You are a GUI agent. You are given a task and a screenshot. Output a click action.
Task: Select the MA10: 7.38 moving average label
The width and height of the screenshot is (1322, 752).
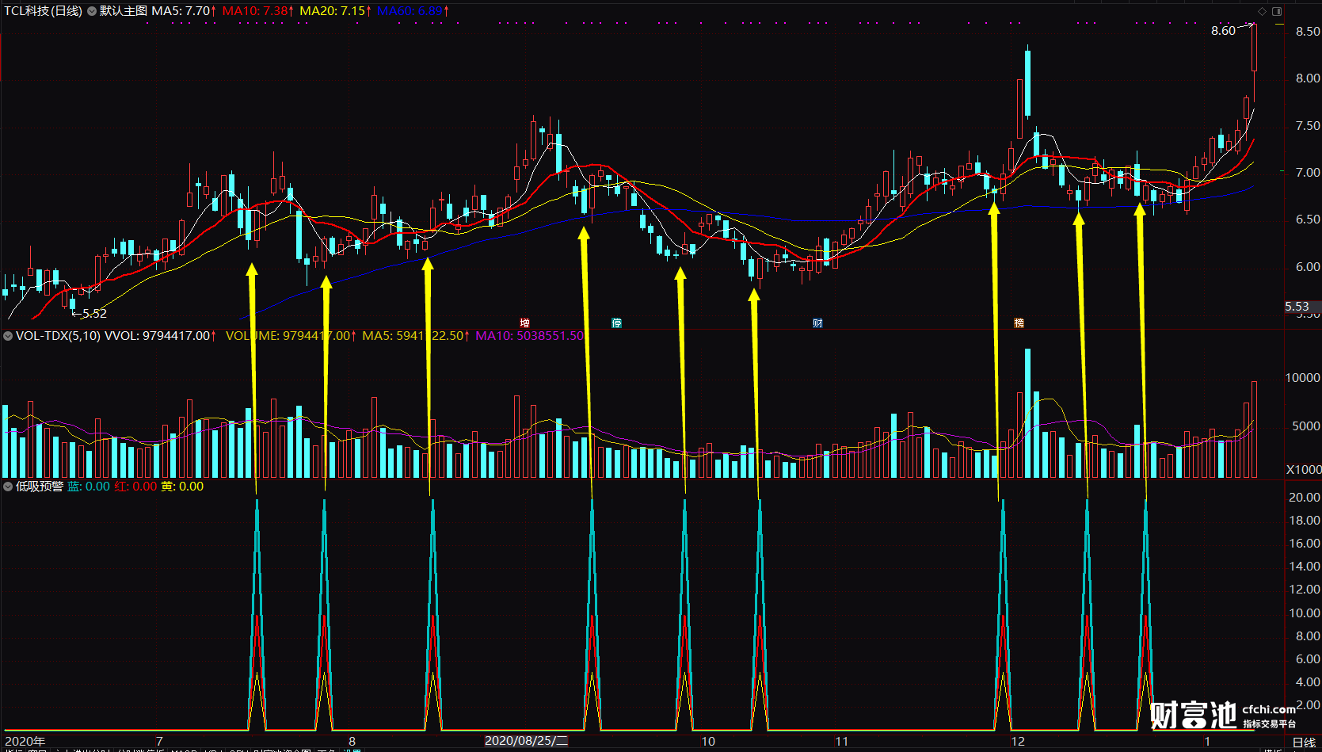pos(257,11)
